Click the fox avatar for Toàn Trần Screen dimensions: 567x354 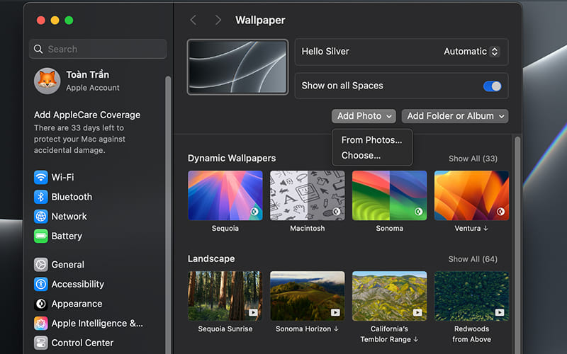click(47, 81)
